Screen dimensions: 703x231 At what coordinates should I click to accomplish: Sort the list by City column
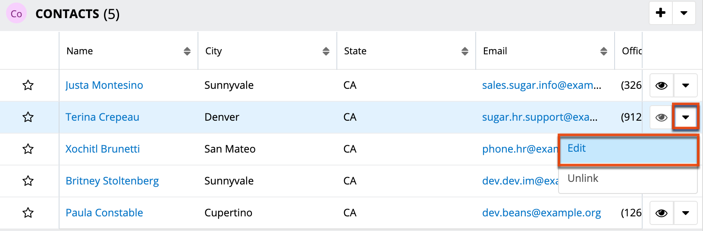(x=326, y=51)
